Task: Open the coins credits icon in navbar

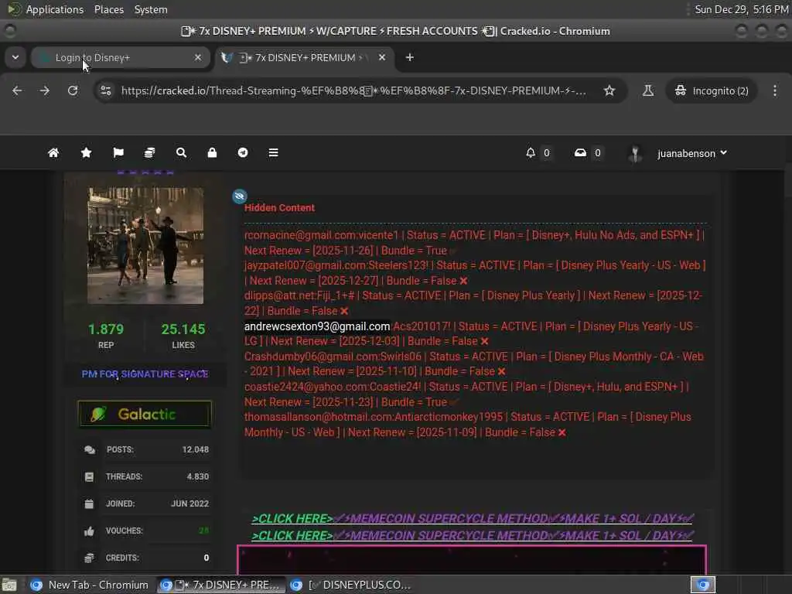Action: point(150,152)
